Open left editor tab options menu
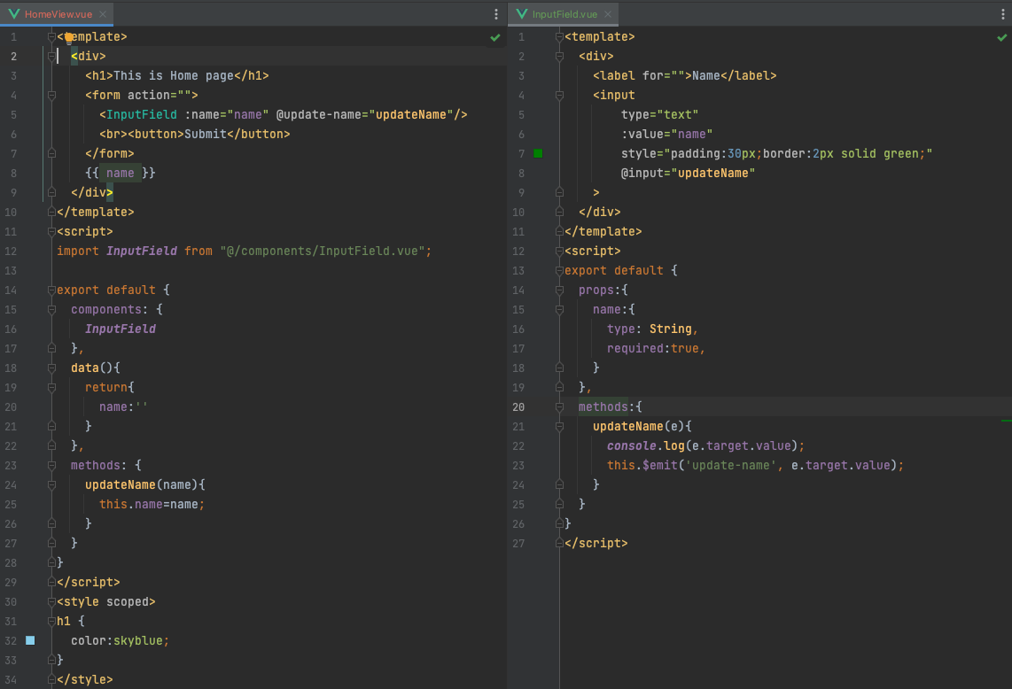The image size is (1012, 689). tap(495, 14)
